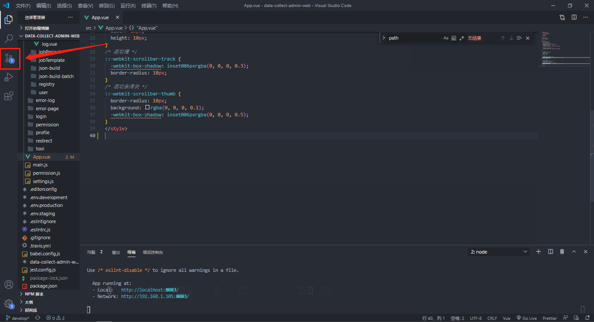This screenshot has height=322, width=594.
Task: Click the feedback icon in status bar
Action: [565, 318]
